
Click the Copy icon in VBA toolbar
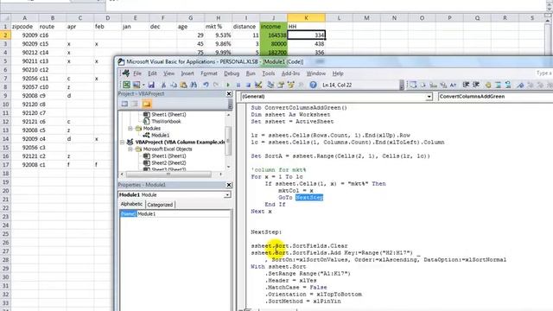click(174, 85)
